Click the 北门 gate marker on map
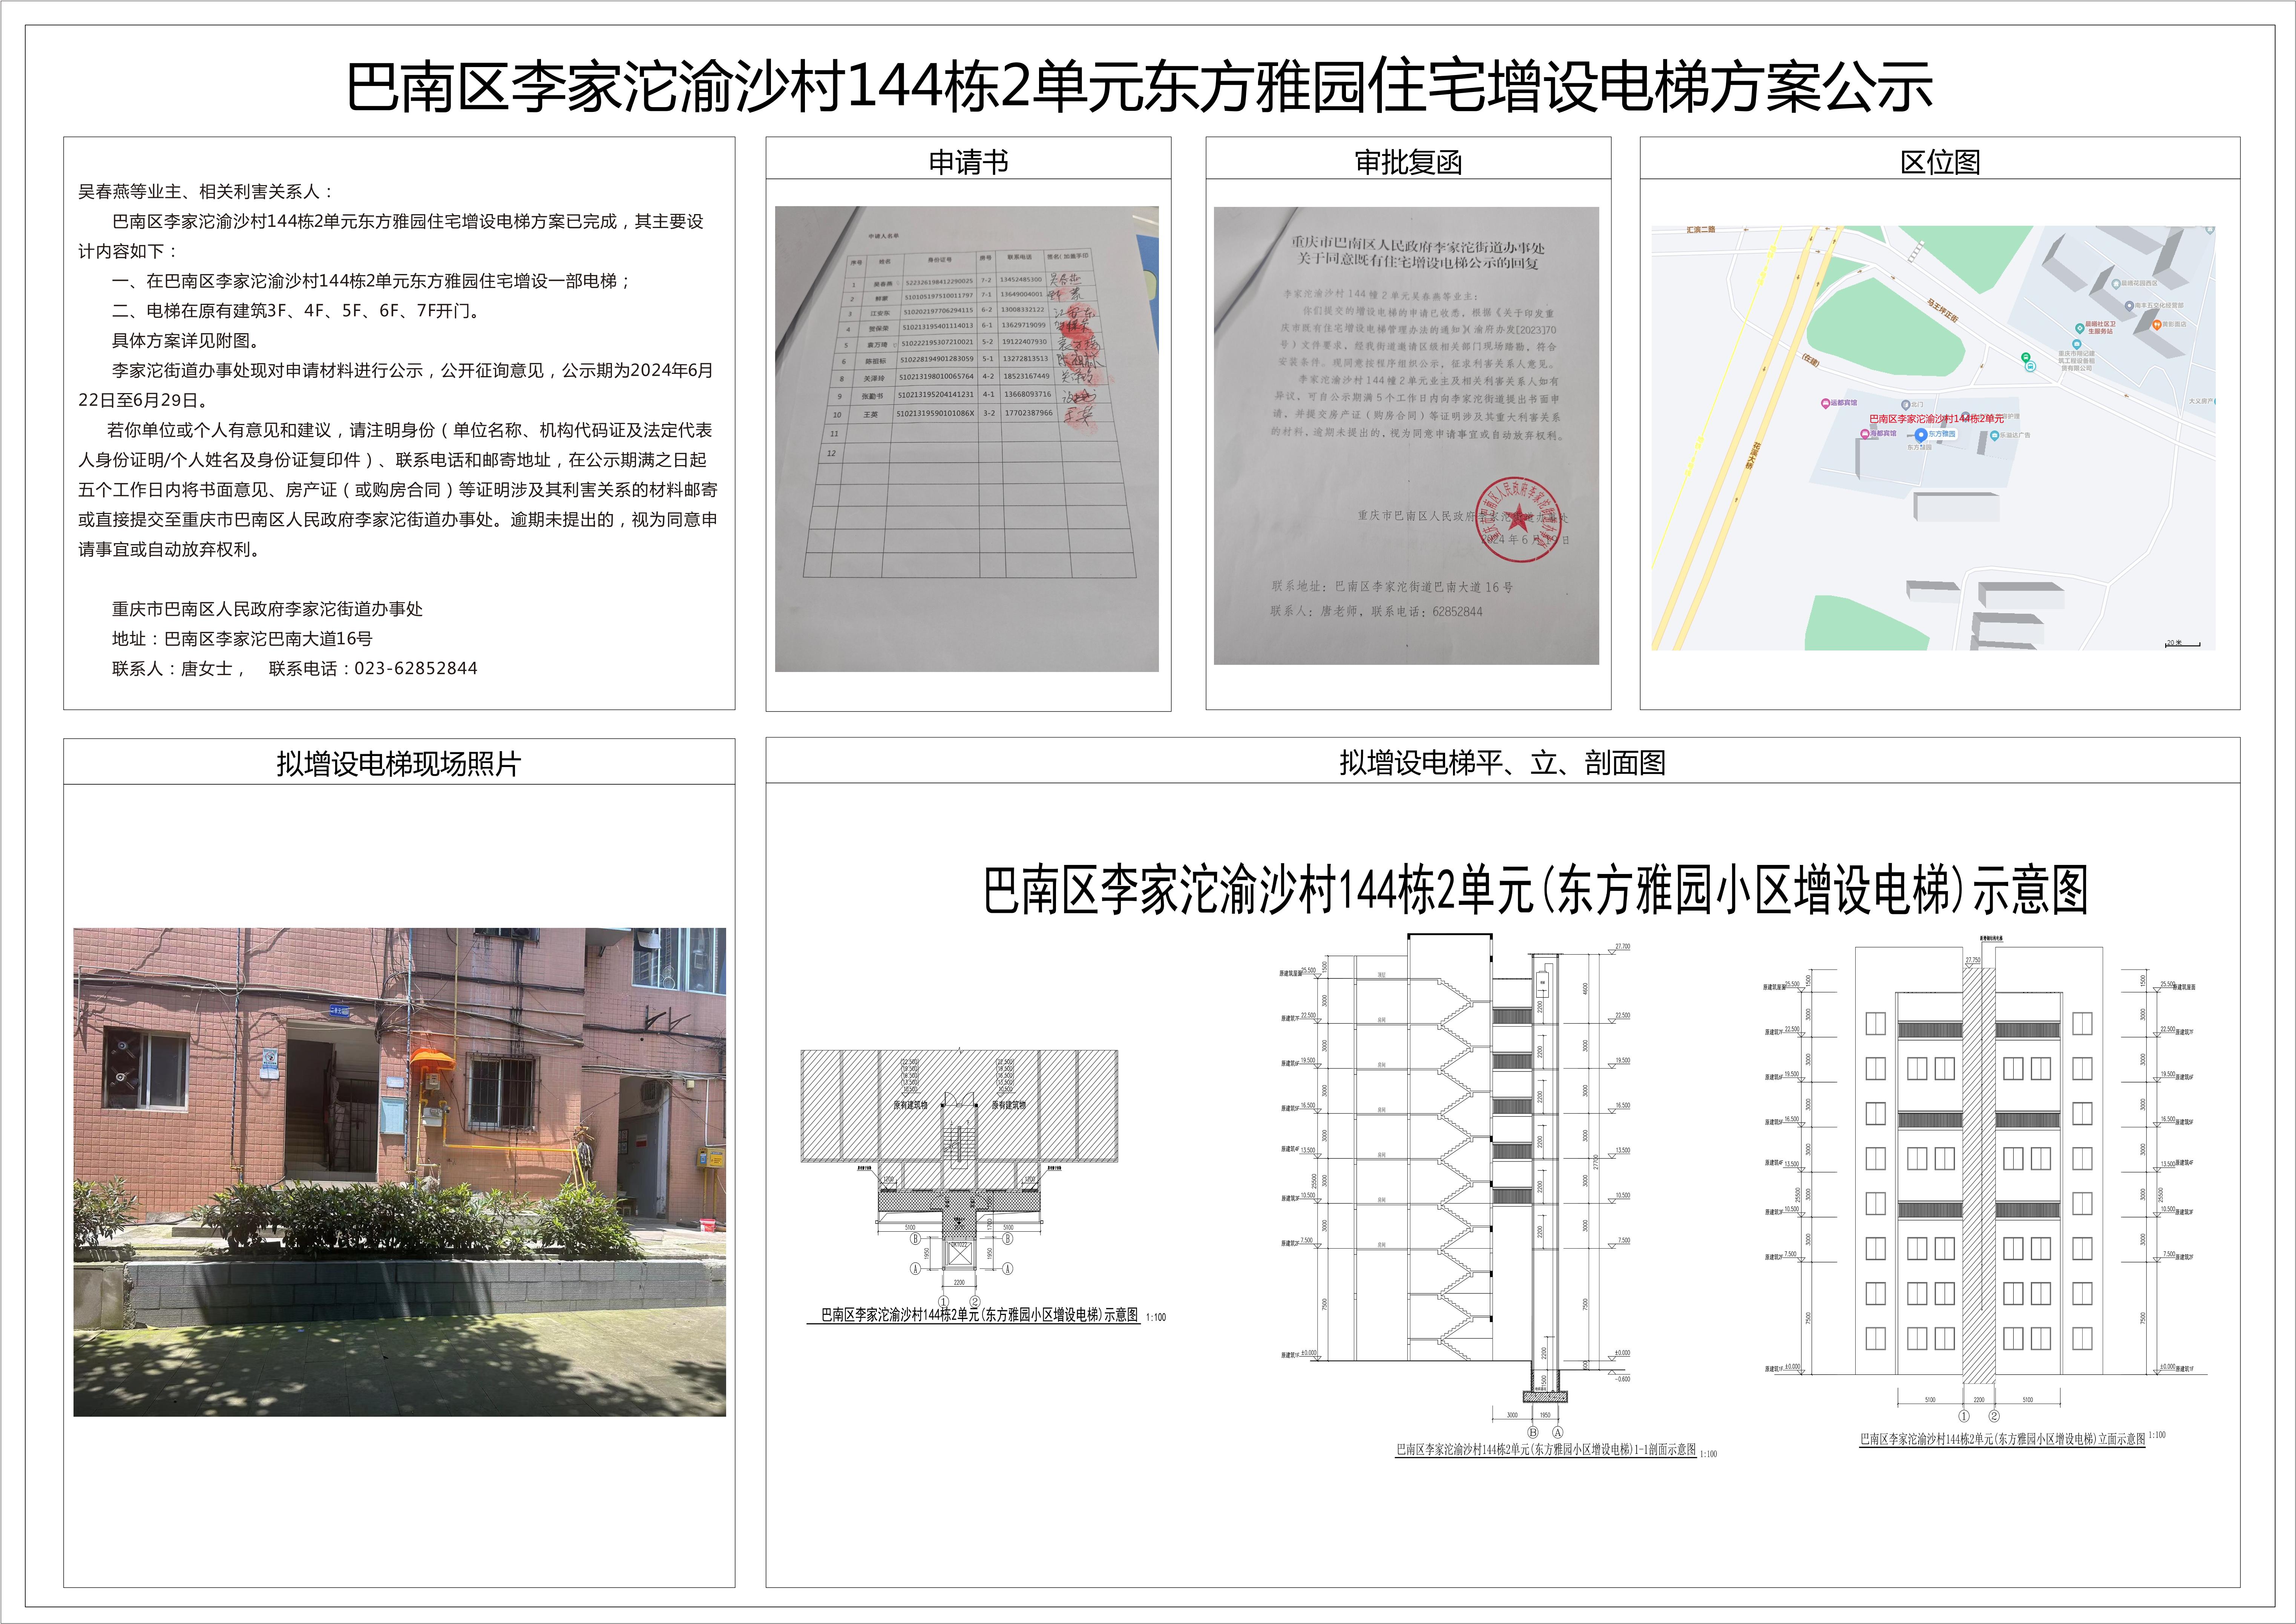The height and width of the screenshot is (1624, 2296). pos(1906,405)
